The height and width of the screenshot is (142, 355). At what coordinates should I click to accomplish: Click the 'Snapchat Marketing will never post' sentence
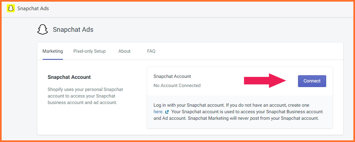pyautogui.click(x=253, y=118)
